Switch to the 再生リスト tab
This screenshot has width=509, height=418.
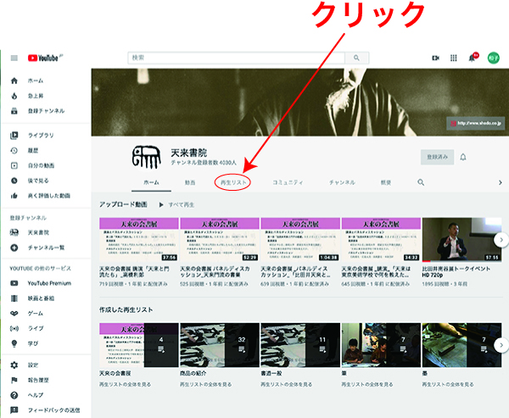pyautogui.click(x=232, y=182)
